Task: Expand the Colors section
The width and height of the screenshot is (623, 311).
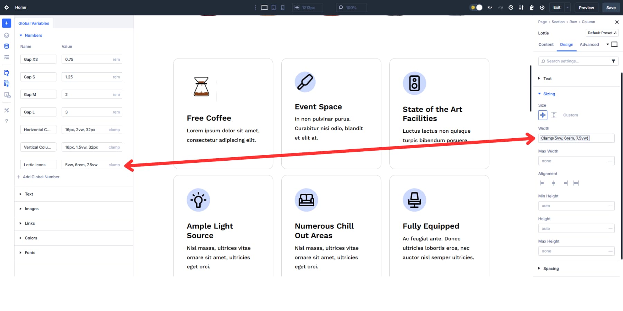Action: tap(31, 238)
